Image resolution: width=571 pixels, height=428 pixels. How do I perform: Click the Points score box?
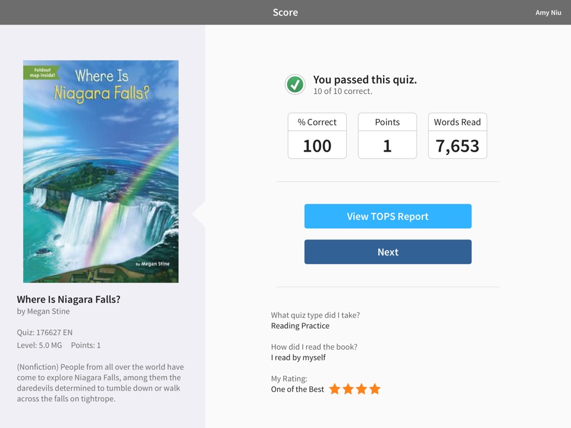(x=387, y=136)
